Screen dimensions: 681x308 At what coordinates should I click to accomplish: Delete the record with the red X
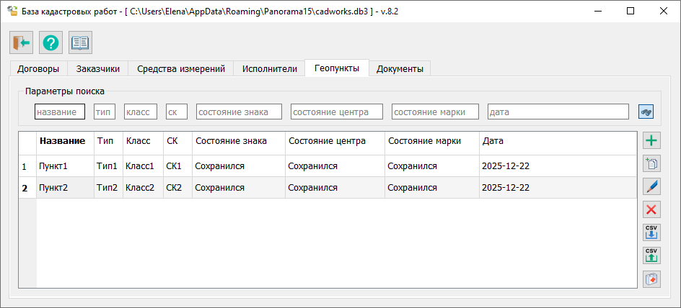click(x=651, y=209)
